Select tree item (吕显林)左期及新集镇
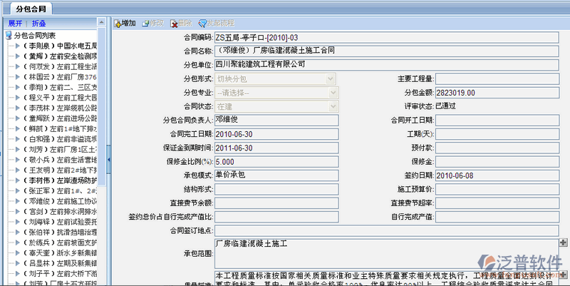 pyautogui.click(x=60, y=263)
